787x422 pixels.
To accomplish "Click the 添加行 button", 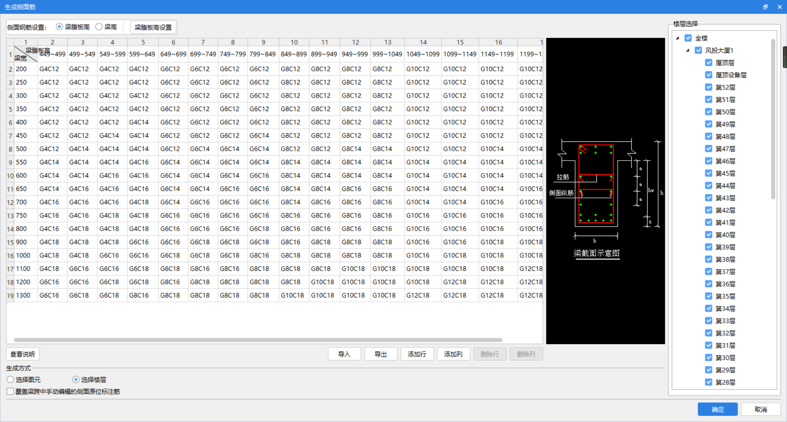I will [417, 354].
